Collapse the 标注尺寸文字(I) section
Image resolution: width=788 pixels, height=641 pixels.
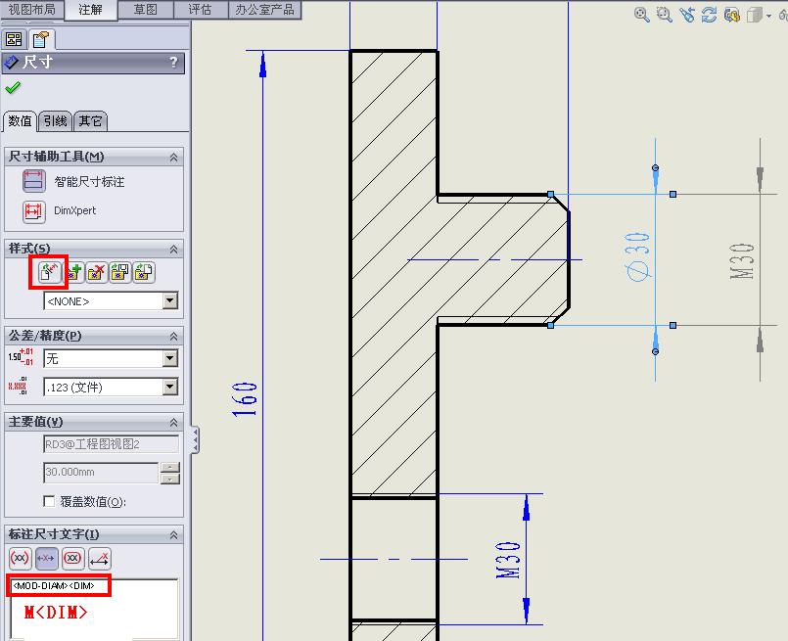pos(174,534)
